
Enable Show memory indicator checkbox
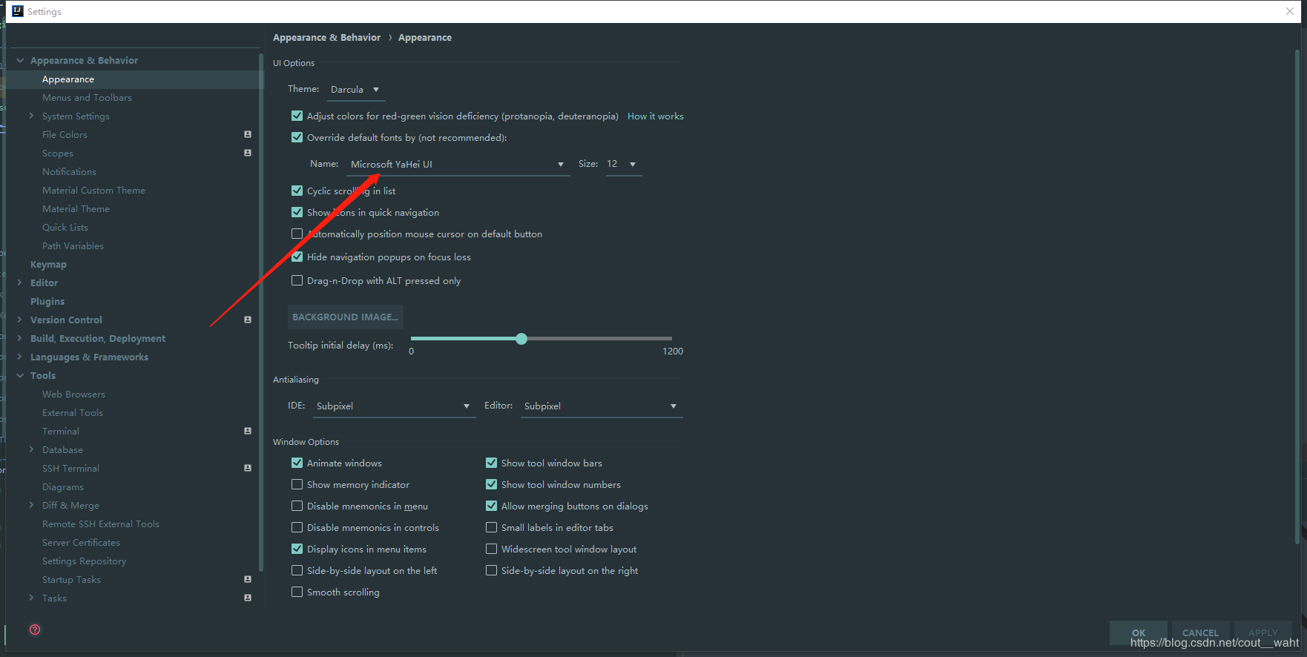click(x=297, y=484)
